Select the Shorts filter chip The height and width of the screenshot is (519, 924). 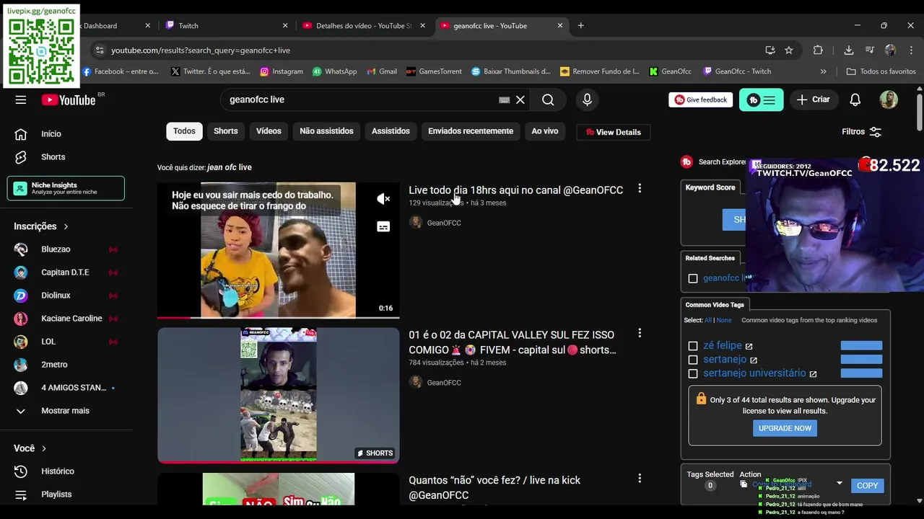(x=225, y=130)
